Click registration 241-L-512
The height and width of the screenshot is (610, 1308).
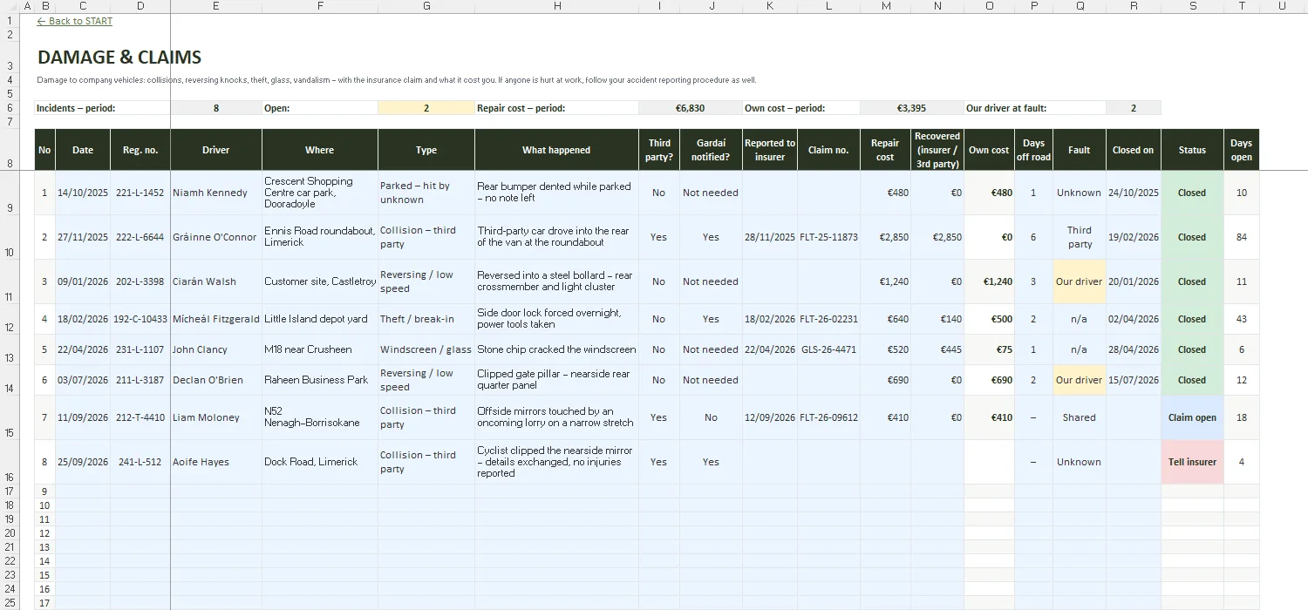pos(140,462)
